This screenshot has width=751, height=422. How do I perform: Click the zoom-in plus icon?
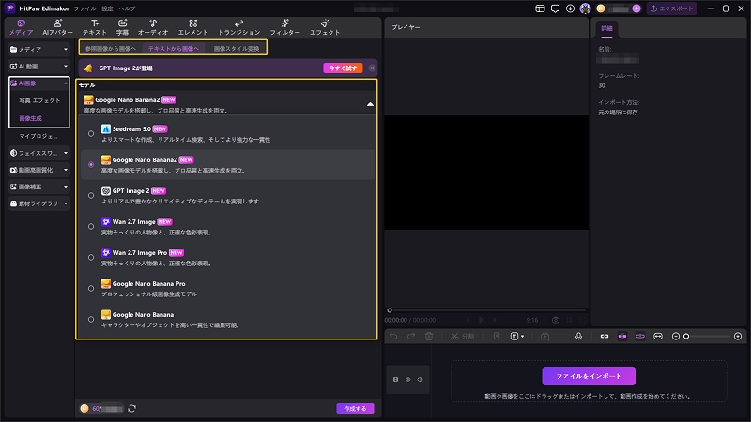[x=738, y=337]
